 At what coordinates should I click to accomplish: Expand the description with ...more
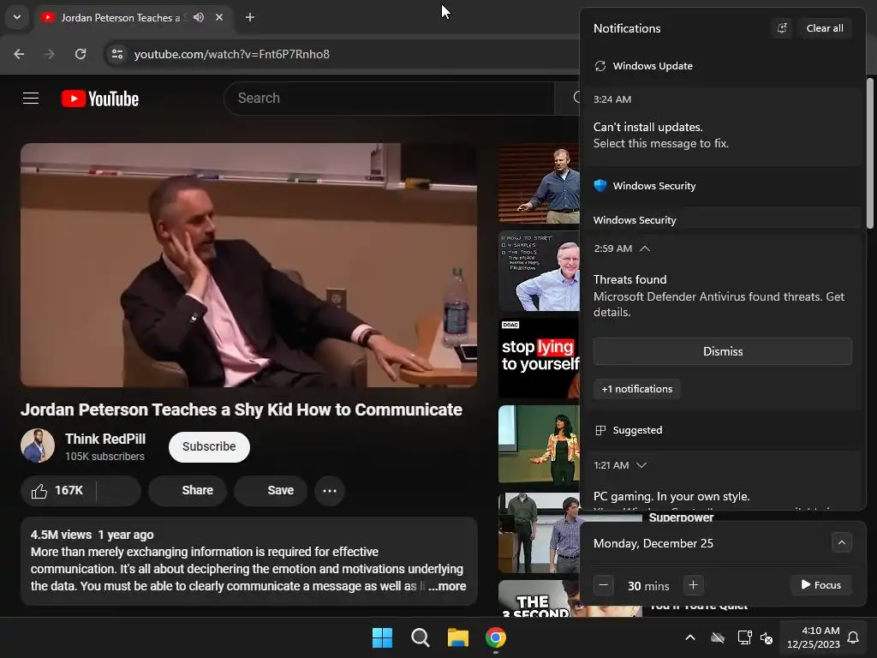[447, 586]
